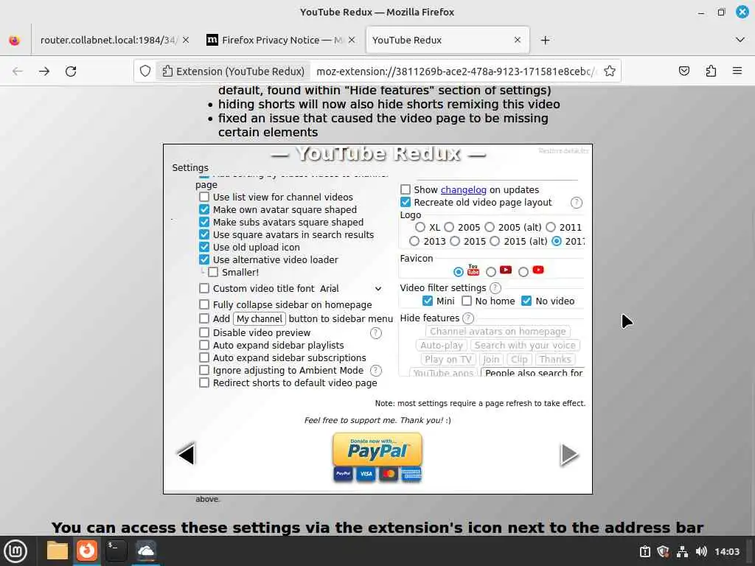755x566 pixels.
Task: Open the Arial title font dropdown
Action: [x=351, y=288]
